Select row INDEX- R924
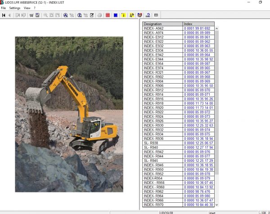The image size is (270, 214). click(178, 116)
